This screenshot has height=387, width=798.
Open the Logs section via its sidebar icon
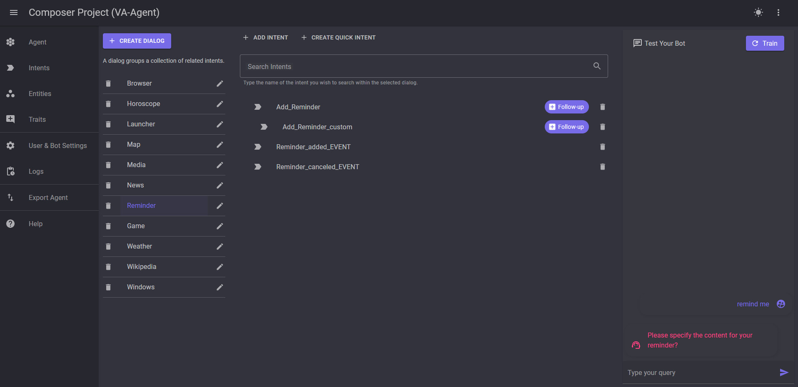point(10,171)
